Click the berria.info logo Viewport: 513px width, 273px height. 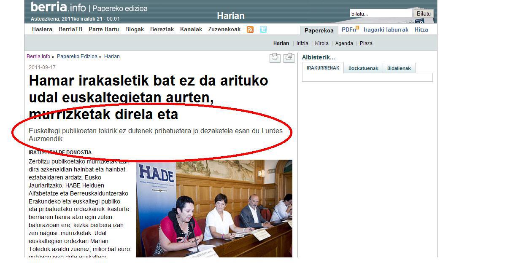(x=58, y=8)
